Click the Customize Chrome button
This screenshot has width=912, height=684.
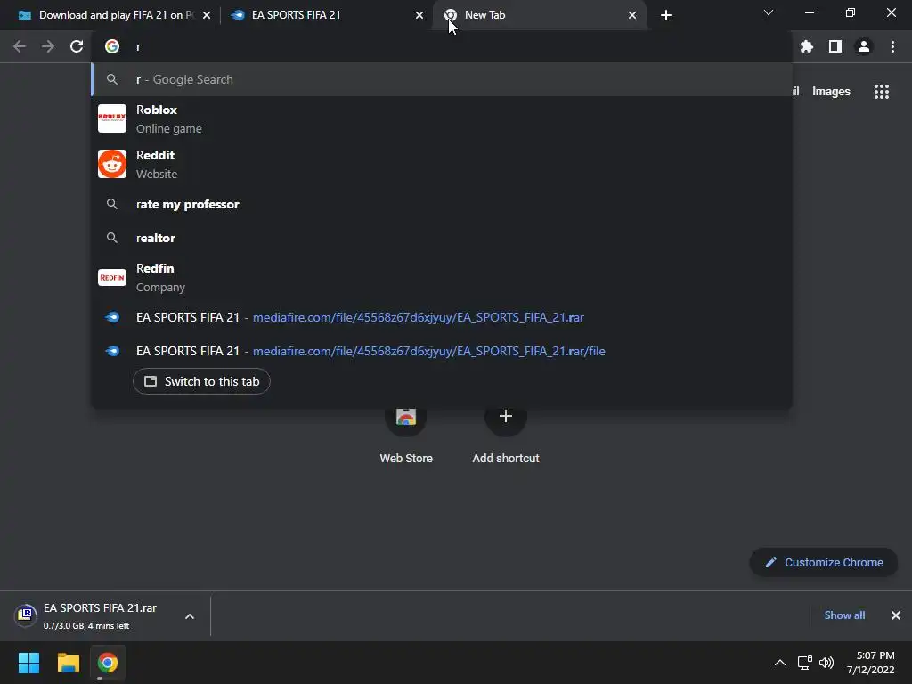(824, 563)
